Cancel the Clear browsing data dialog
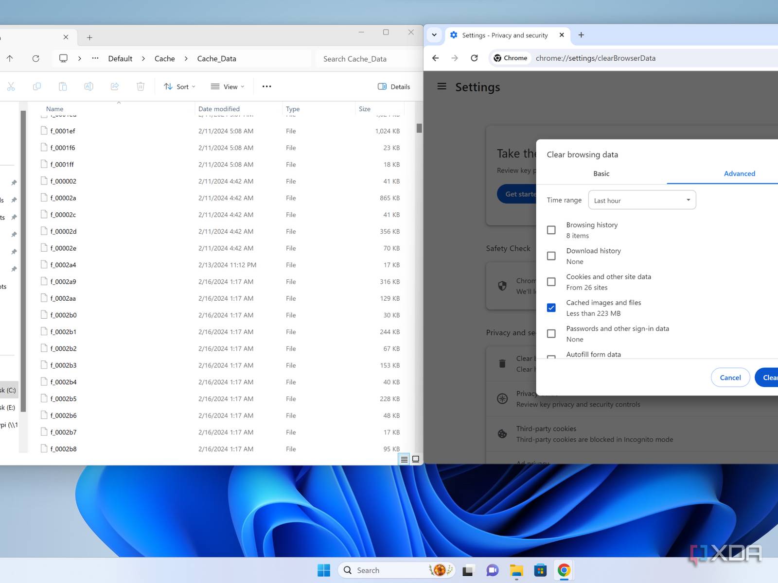Viewport: 778px width, 583px height. coord(730,377)
